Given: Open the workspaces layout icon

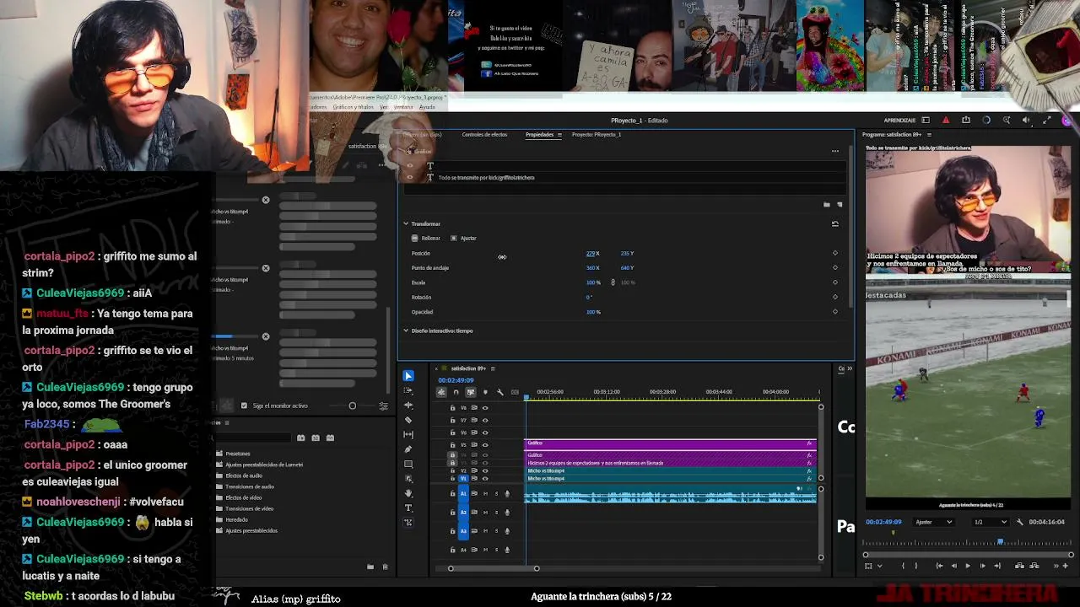Looking at the screenshot, I should tap(926, 121).
